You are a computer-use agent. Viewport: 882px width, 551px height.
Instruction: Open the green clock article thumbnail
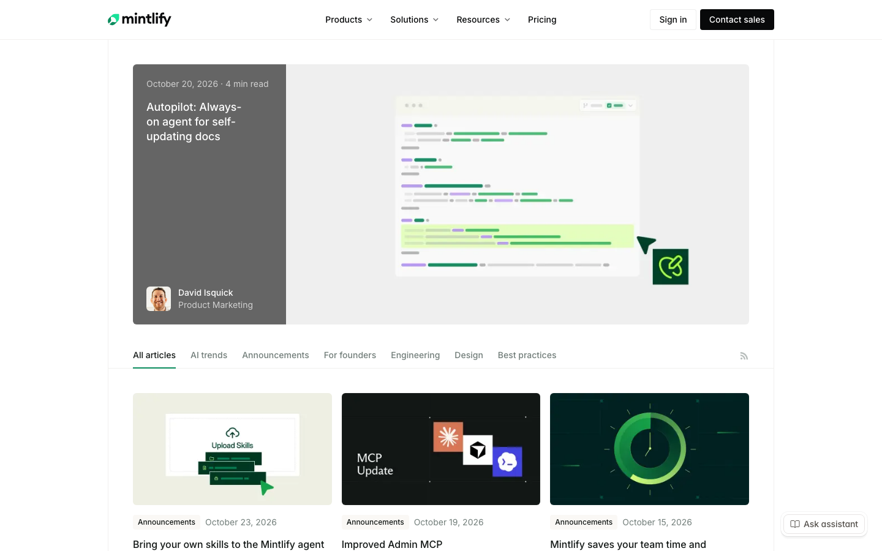[x=649, y=449]
